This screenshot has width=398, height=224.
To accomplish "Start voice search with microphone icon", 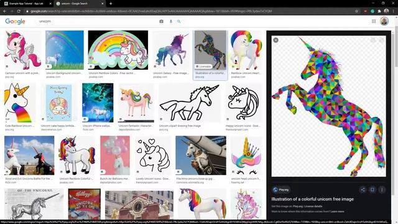I will (x=171, y=22).
